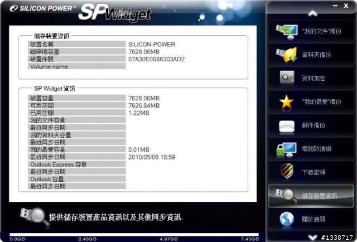Click the globe icon for 關於廣穎
This screenshot has width=357, height=242.
(x=287, y=219)
